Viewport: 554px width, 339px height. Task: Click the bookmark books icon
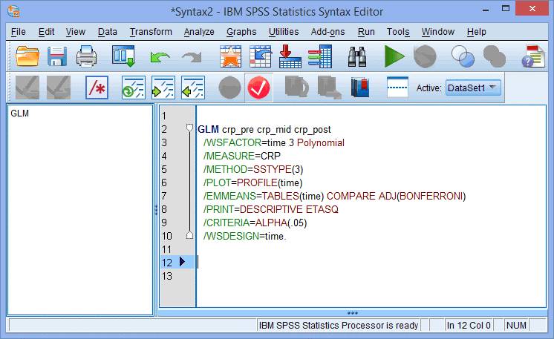[360, 88]
